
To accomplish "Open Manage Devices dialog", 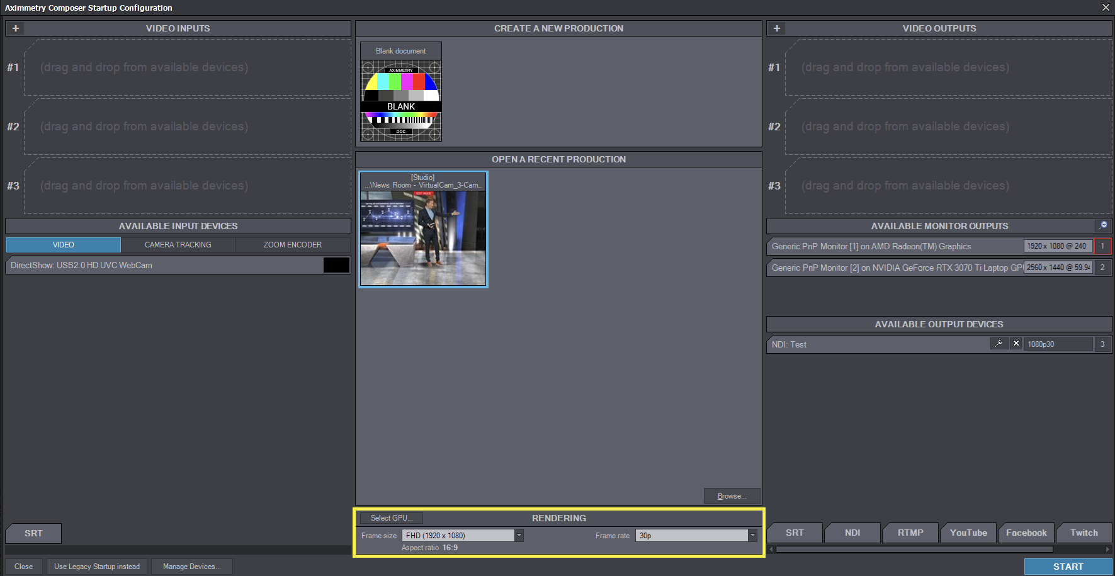I will pyautogui.click(x=191, y=567).
